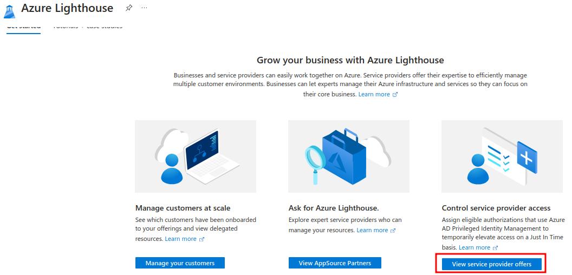The image size is (572, 275).
Task: Click the laptop illustration for Manage customers
Action: coord(196,156)
